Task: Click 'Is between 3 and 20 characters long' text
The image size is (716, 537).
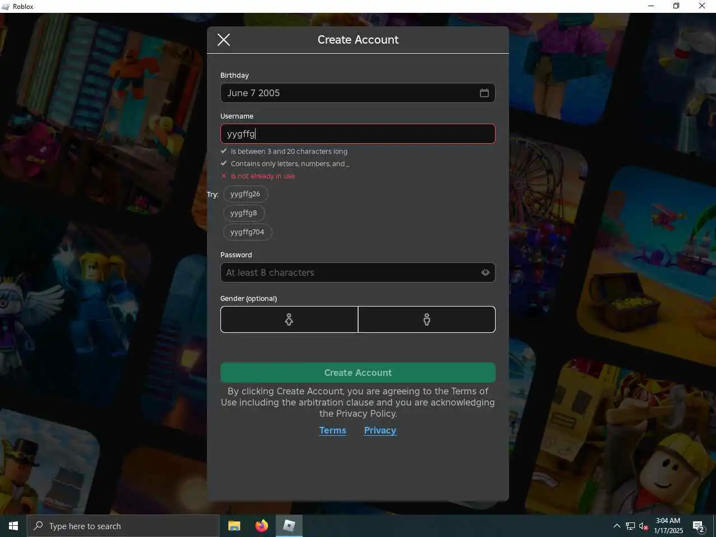Action: [289, 152]
